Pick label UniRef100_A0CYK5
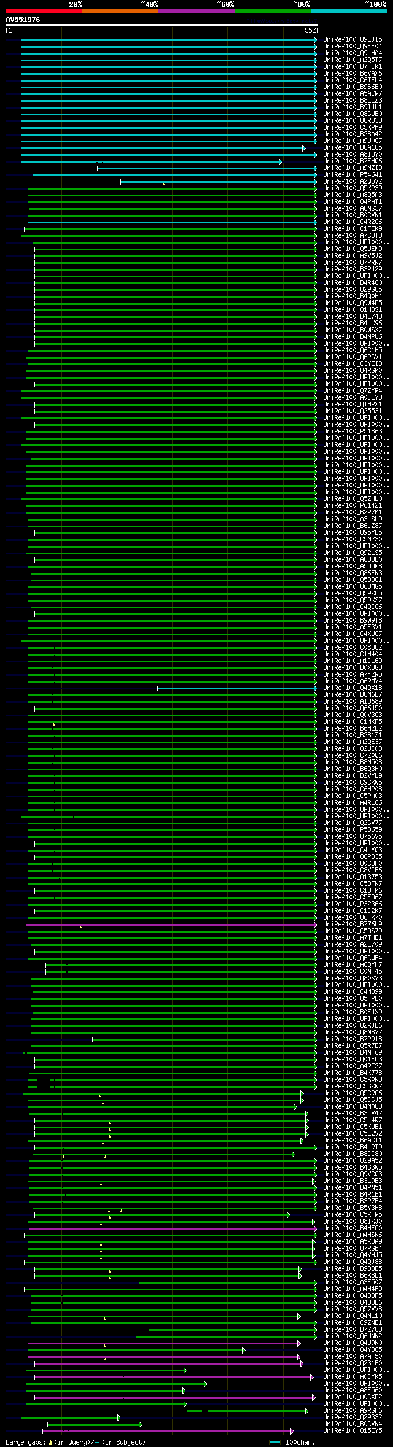This screenshot has height=1447, width=393. 352,1377
